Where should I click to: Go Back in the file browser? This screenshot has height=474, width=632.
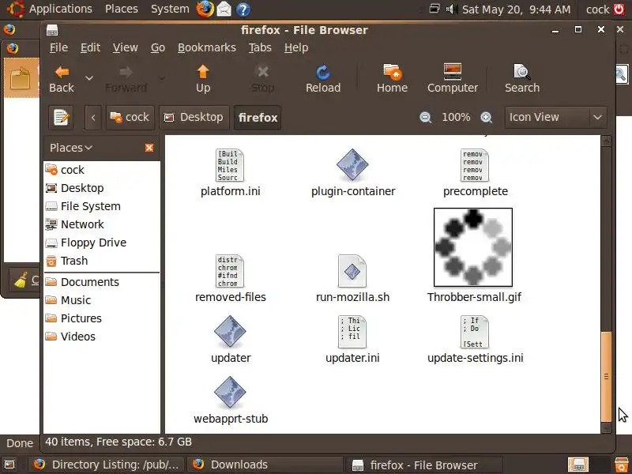coord(62,79)
